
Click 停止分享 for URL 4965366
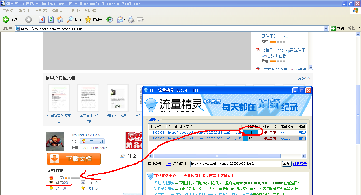[x=287, y=138]
